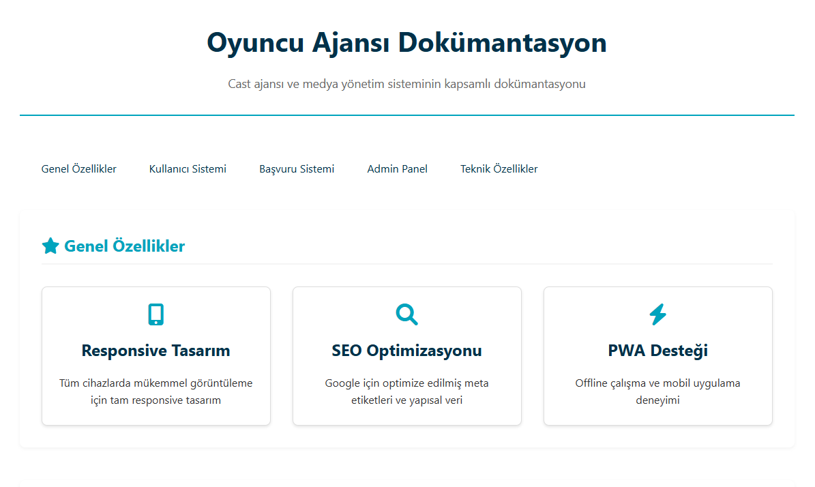The image size is (815, 487).
Task: Click the thin gray line under section heading
Action: point(406,263)
